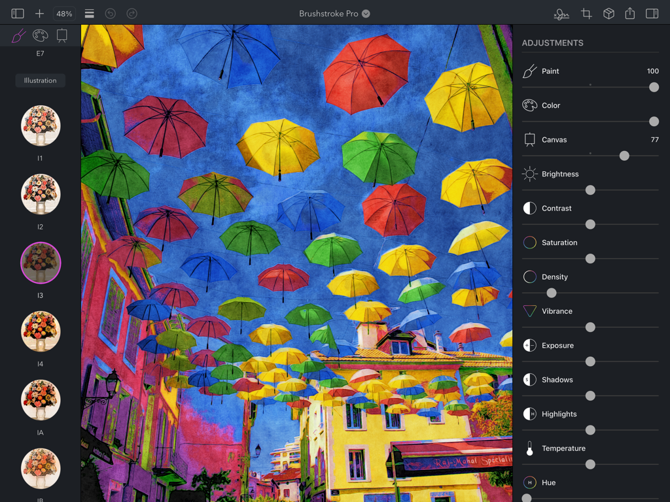The image size is (670, 502).
Task: Click the Adjustments panel header
Action: 552,42
